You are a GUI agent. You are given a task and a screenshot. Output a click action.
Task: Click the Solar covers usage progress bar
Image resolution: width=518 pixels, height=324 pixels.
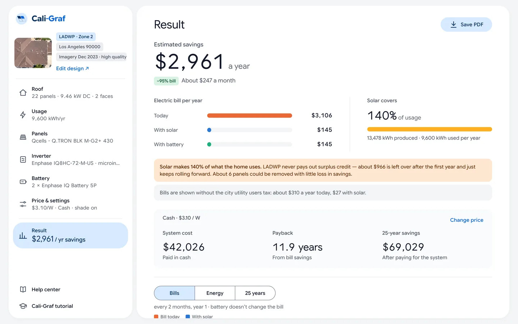point(430,129)
